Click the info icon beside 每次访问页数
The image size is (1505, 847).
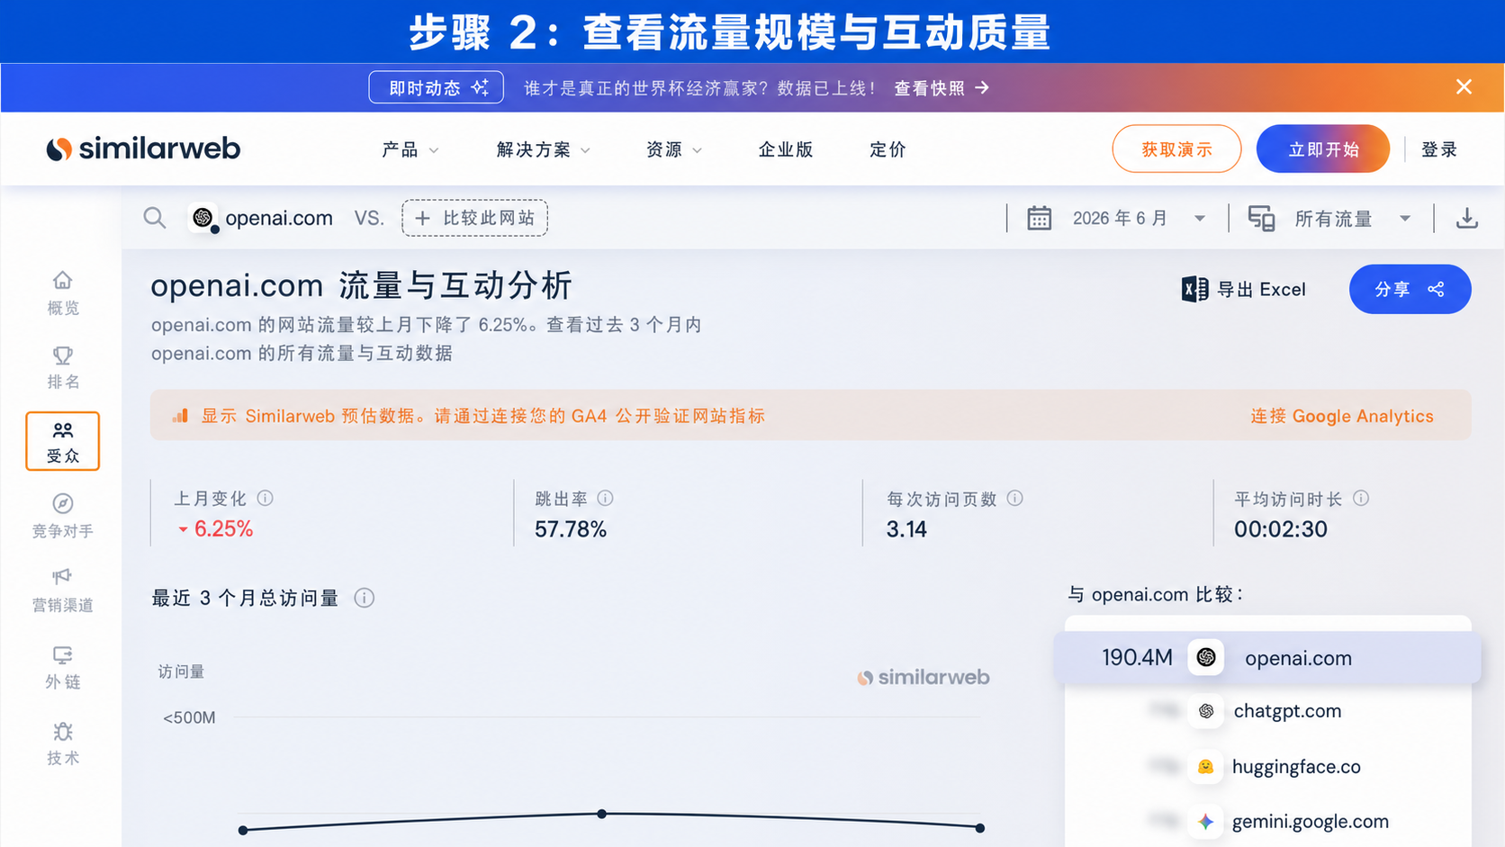pos(1015,498)
